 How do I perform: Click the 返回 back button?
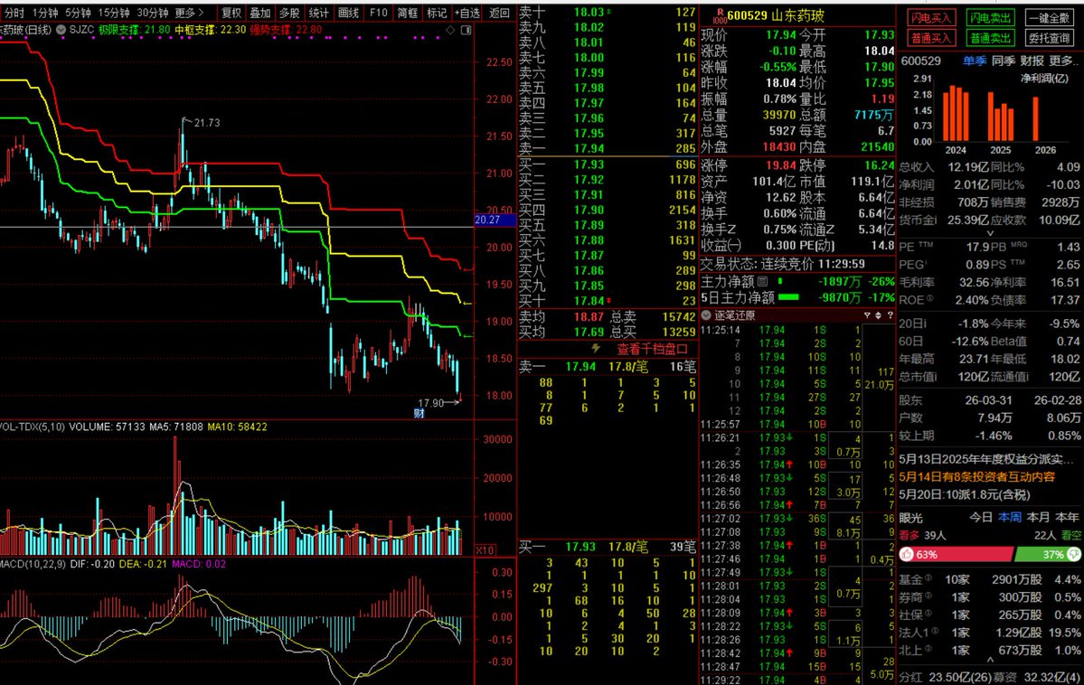499,13
